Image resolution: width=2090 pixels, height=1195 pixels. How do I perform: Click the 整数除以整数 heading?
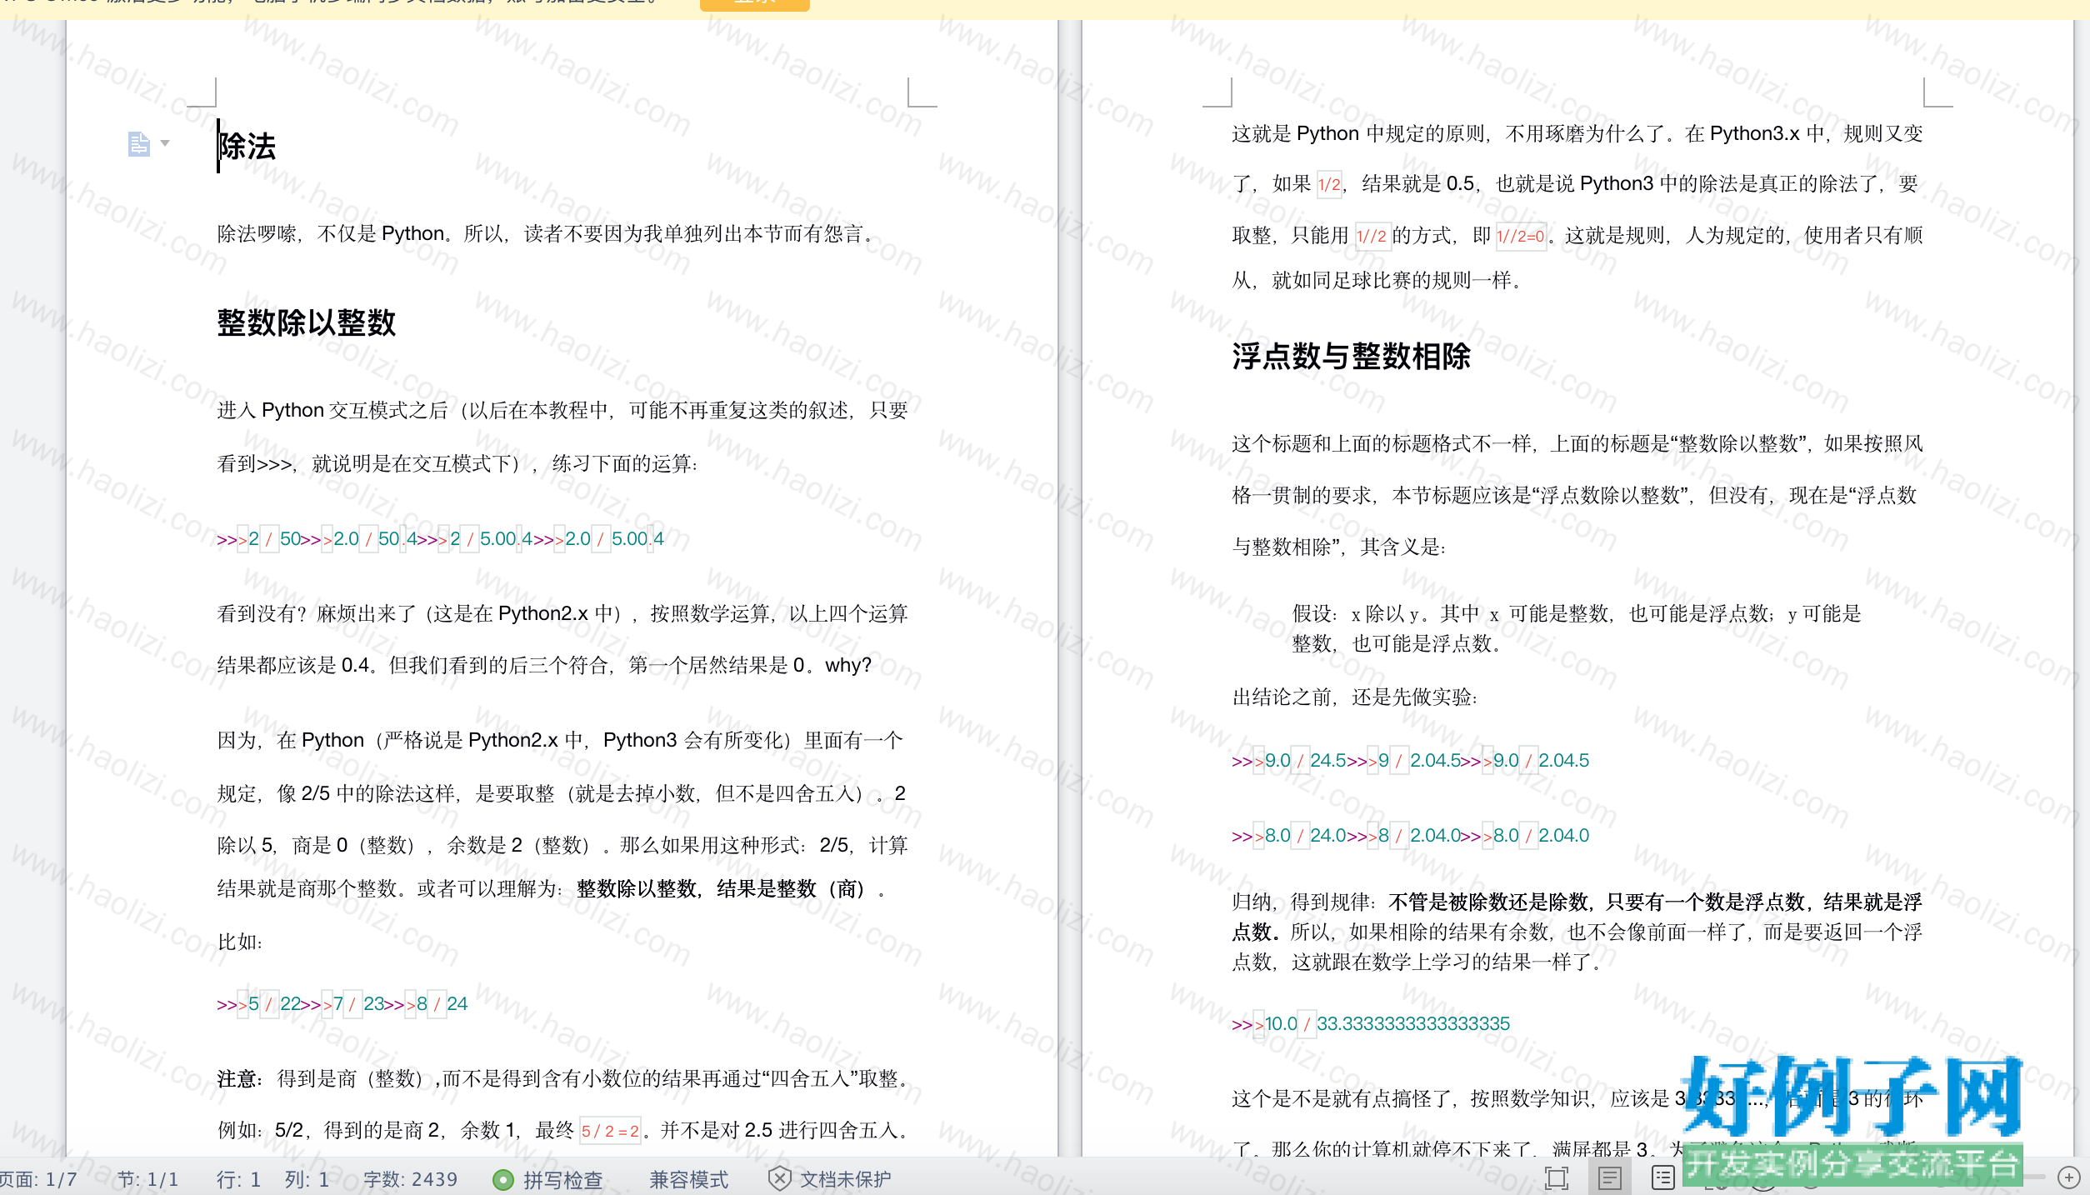tap(307, 323)
